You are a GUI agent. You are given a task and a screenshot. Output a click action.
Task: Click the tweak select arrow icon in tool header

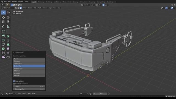tap(7, 5)
